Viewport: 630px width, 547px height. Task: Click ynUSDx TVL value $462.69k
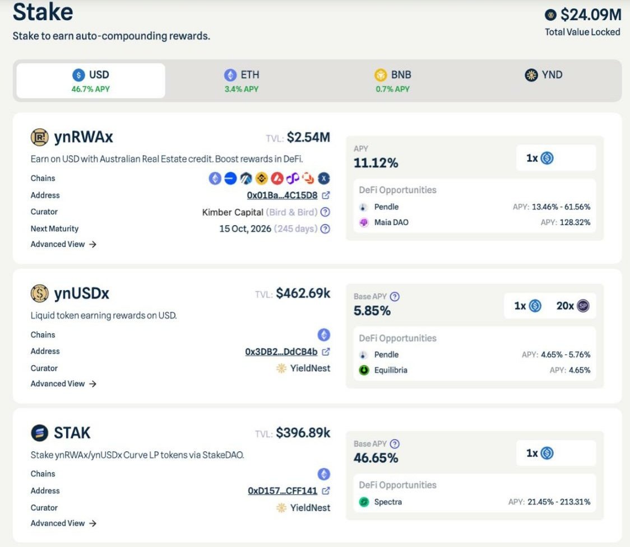point(303,293)
